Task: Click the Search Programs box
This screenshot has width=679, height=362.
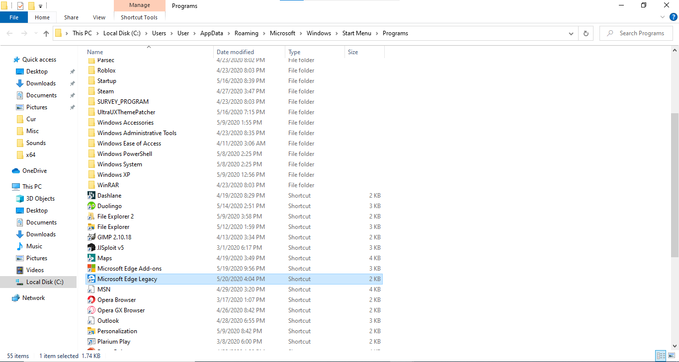Action: click(636, 33)
